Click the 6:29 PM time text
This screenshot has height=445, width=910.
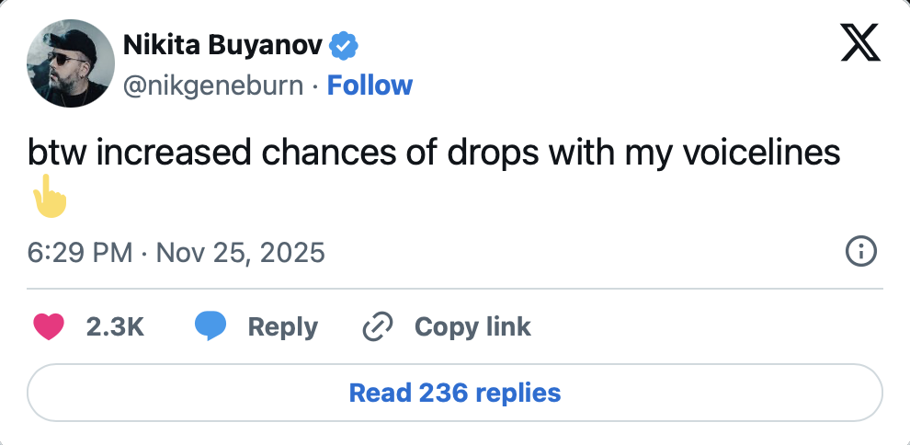coord(81,252)
